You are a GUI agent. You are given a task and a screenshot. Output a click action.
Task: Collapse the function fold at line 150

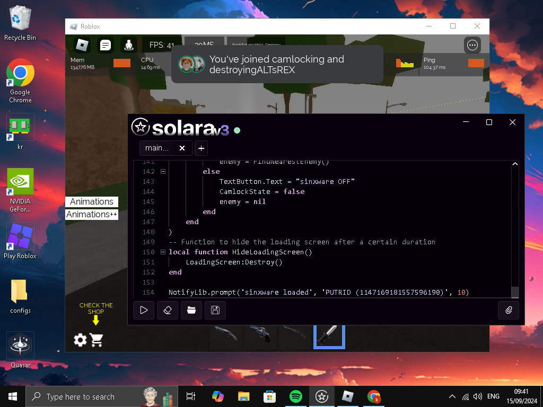[x=163, y=252]
